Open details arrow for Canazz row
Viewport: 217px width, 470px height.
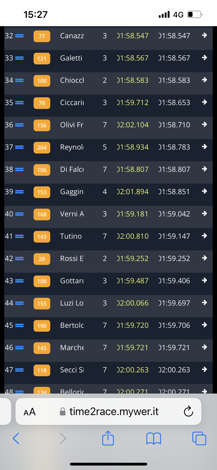(204, 36)
